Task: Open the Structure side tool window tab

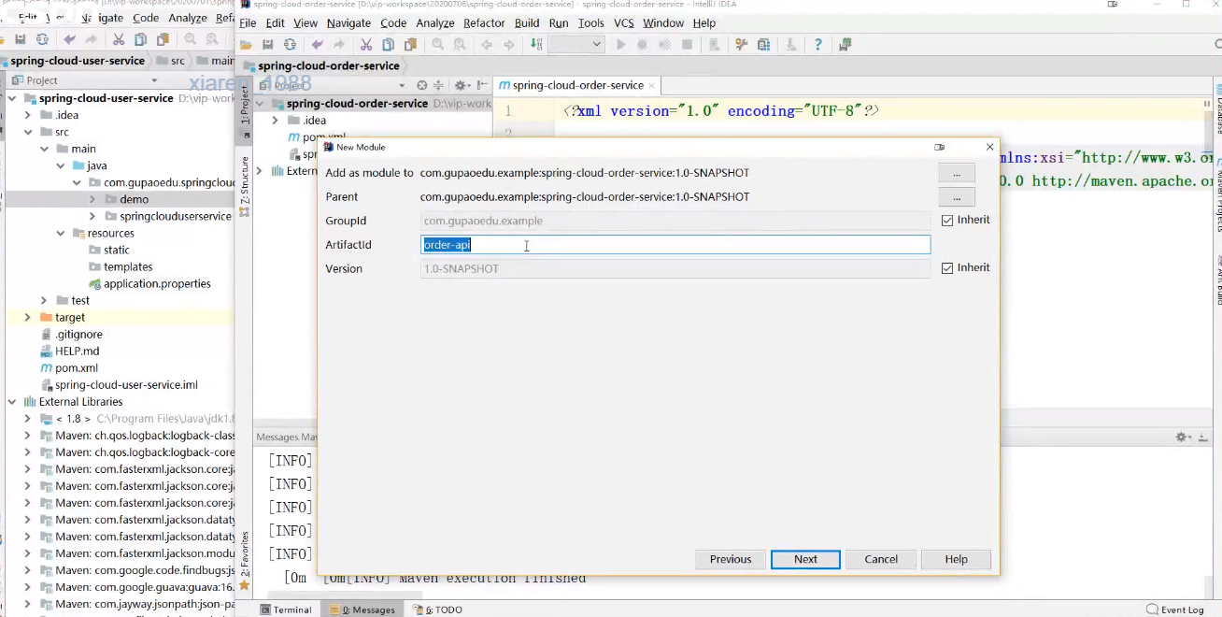Action: [245, 186]
